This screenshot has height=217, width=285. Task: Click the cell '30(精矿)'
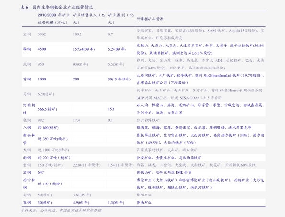[45, 203]
